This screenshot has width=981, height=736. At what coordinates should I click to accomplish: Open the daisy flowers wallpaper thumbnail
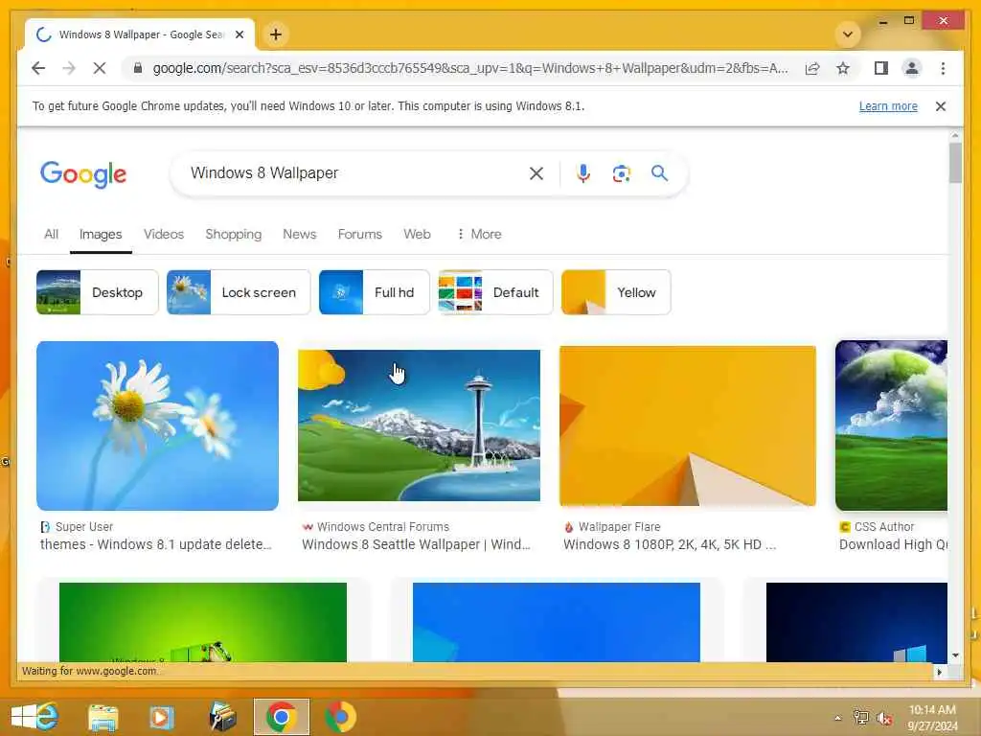158,425
